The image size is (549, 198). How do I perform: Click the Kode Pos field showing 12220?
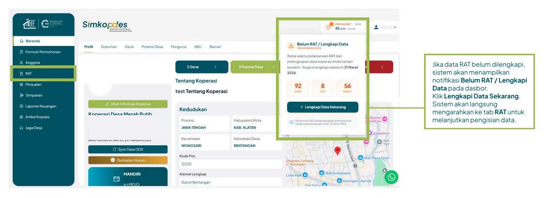[x=230, y=164]
